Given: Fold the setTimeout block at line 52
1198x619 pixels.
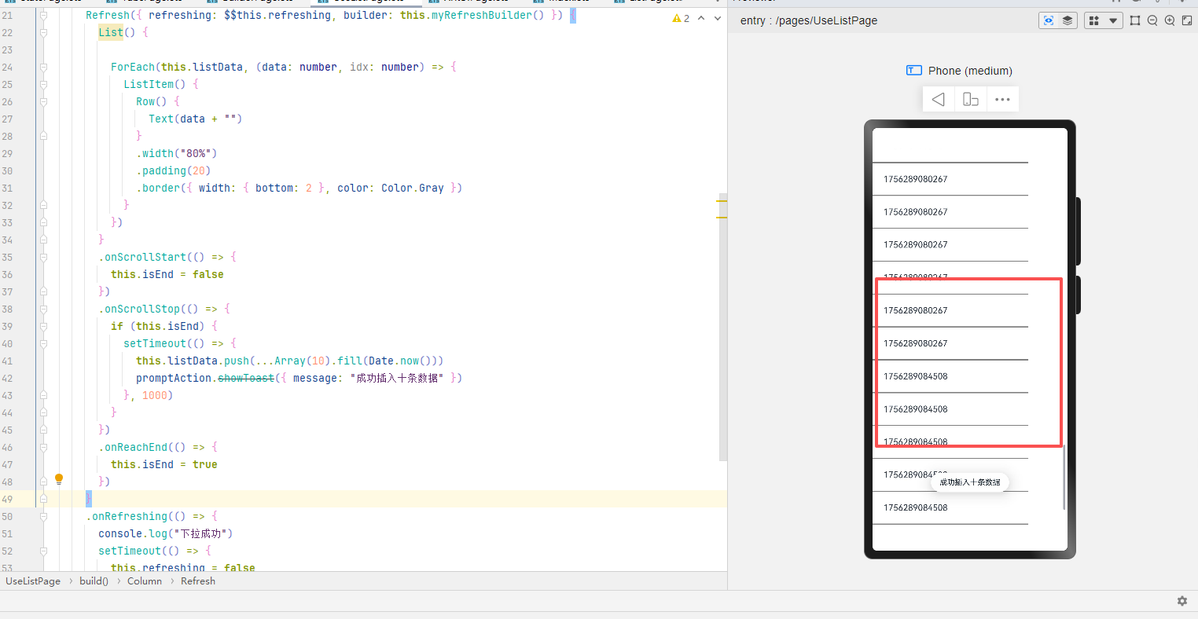Looking at the screenshot, I should (x=43, y=551).
